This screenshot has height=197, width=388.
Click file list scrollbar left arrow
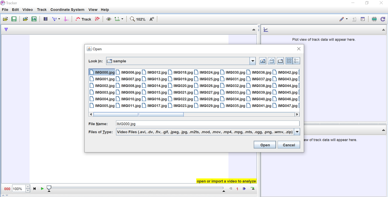click(x=91, y=115)
